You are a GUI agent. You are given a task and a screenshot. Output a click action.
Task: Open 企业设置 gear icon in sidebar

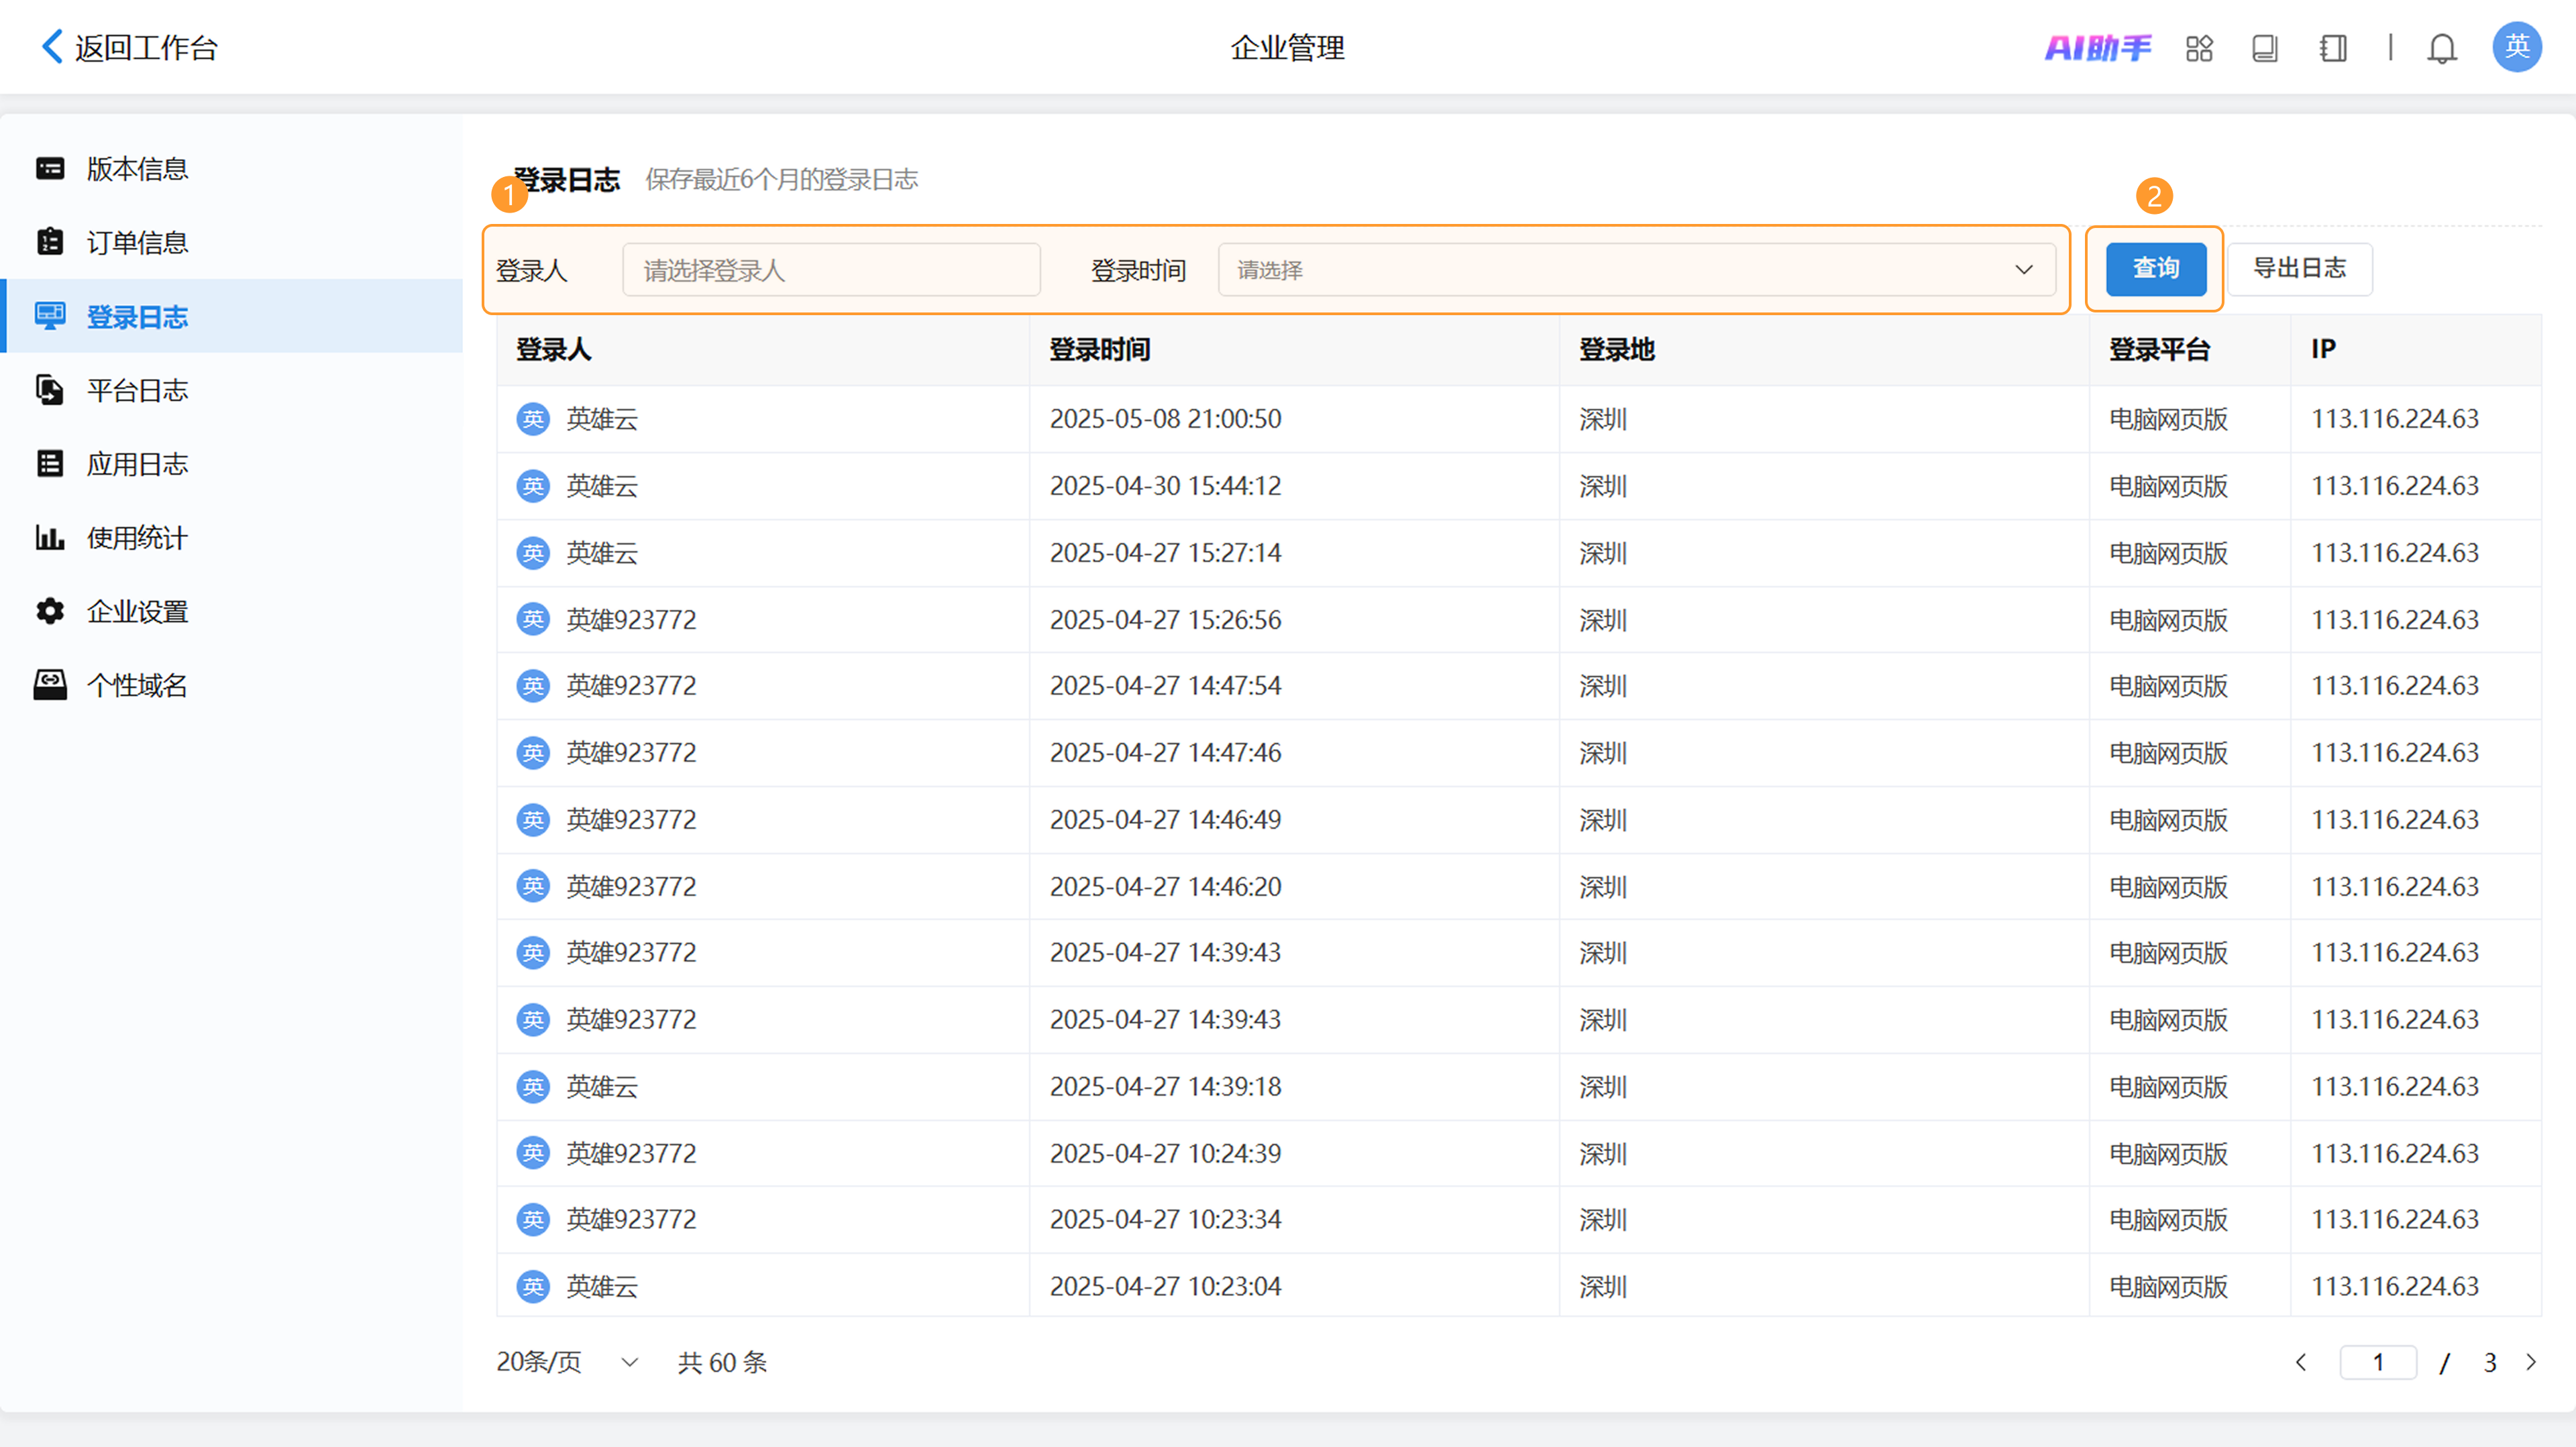[x=50, y=612]
